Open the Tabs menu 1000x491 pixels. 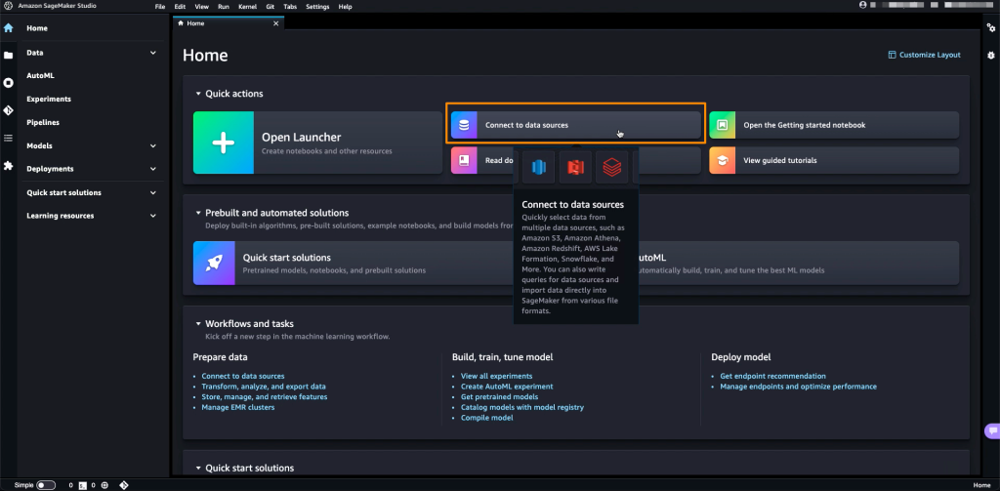[290, 6]
